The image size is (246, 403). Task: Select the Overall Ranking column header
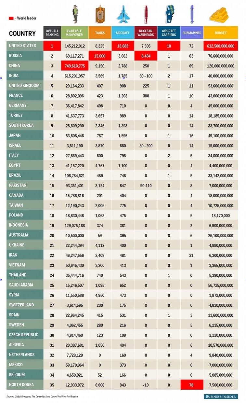click(52, 33)
